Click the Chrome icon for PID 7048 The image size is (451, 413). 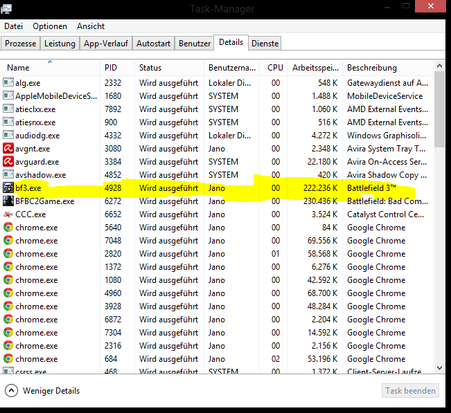point(8,240)
